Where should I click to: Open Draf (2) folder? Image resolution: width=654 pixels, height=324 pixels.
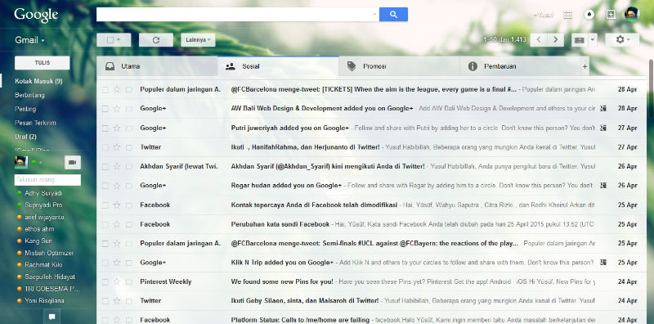pyautogui.click(x=26, y=137)
